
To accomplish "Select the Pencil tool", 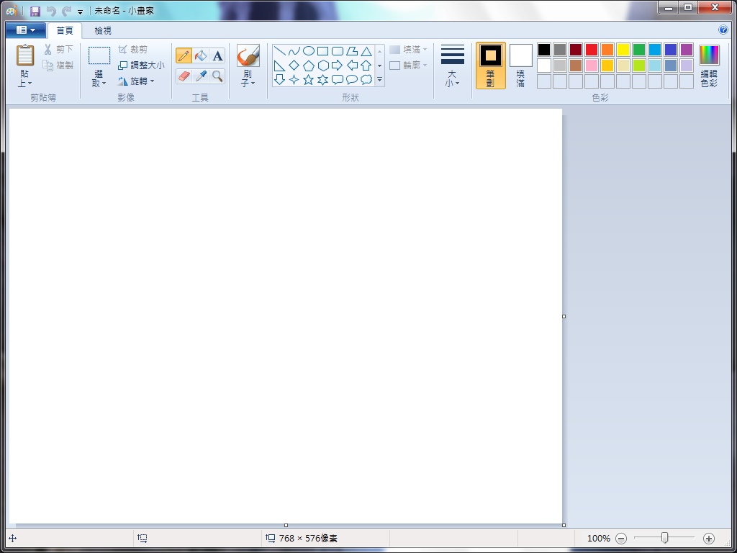I will 184,56.
